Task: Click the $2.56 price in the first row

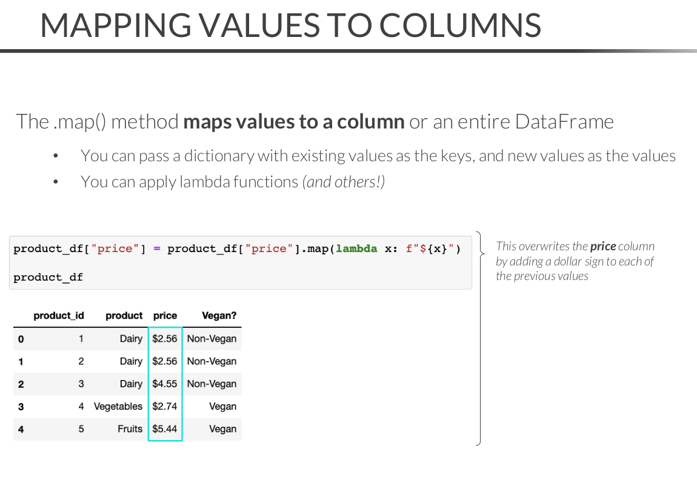Action: (165, 339)
